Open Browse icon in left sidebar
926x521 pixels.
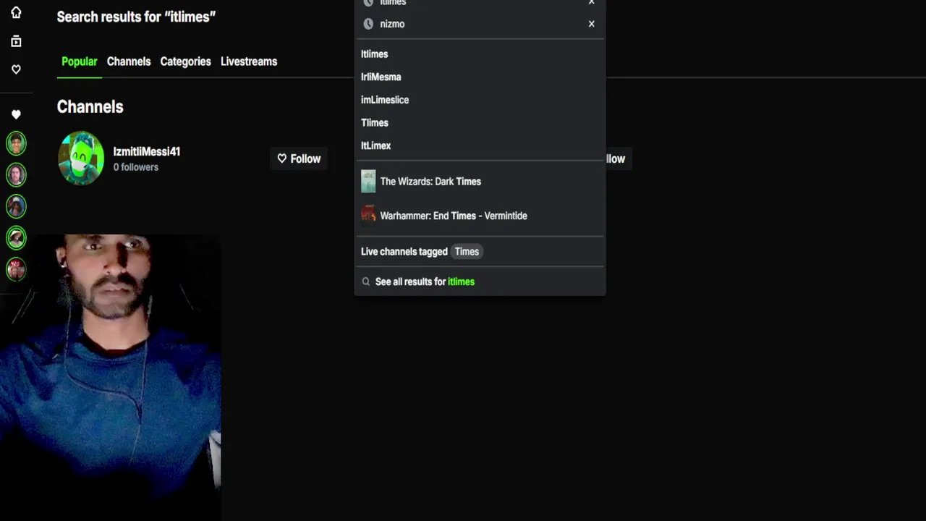coord(16,41)
